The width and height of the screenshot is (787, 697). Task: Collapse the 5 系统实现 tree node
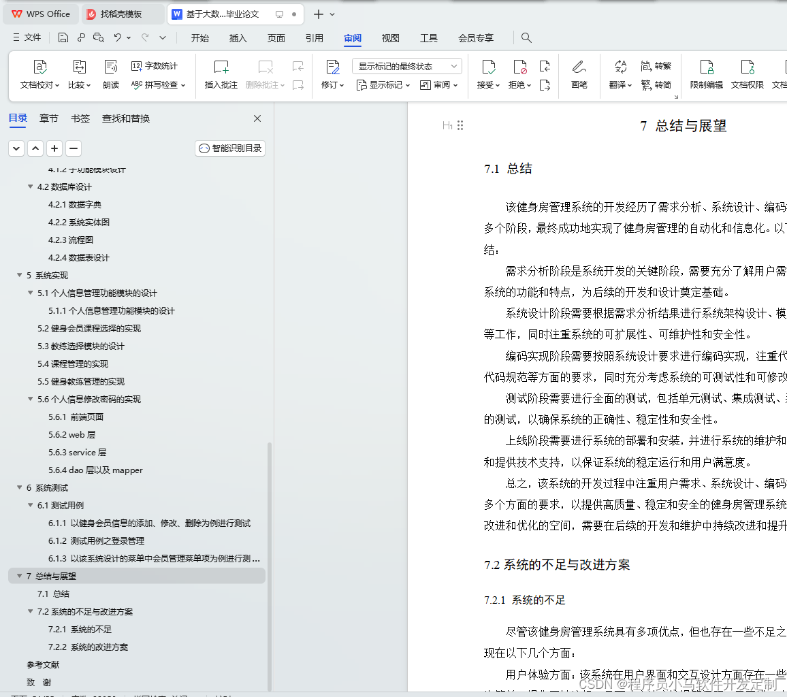tap(20, 275)
